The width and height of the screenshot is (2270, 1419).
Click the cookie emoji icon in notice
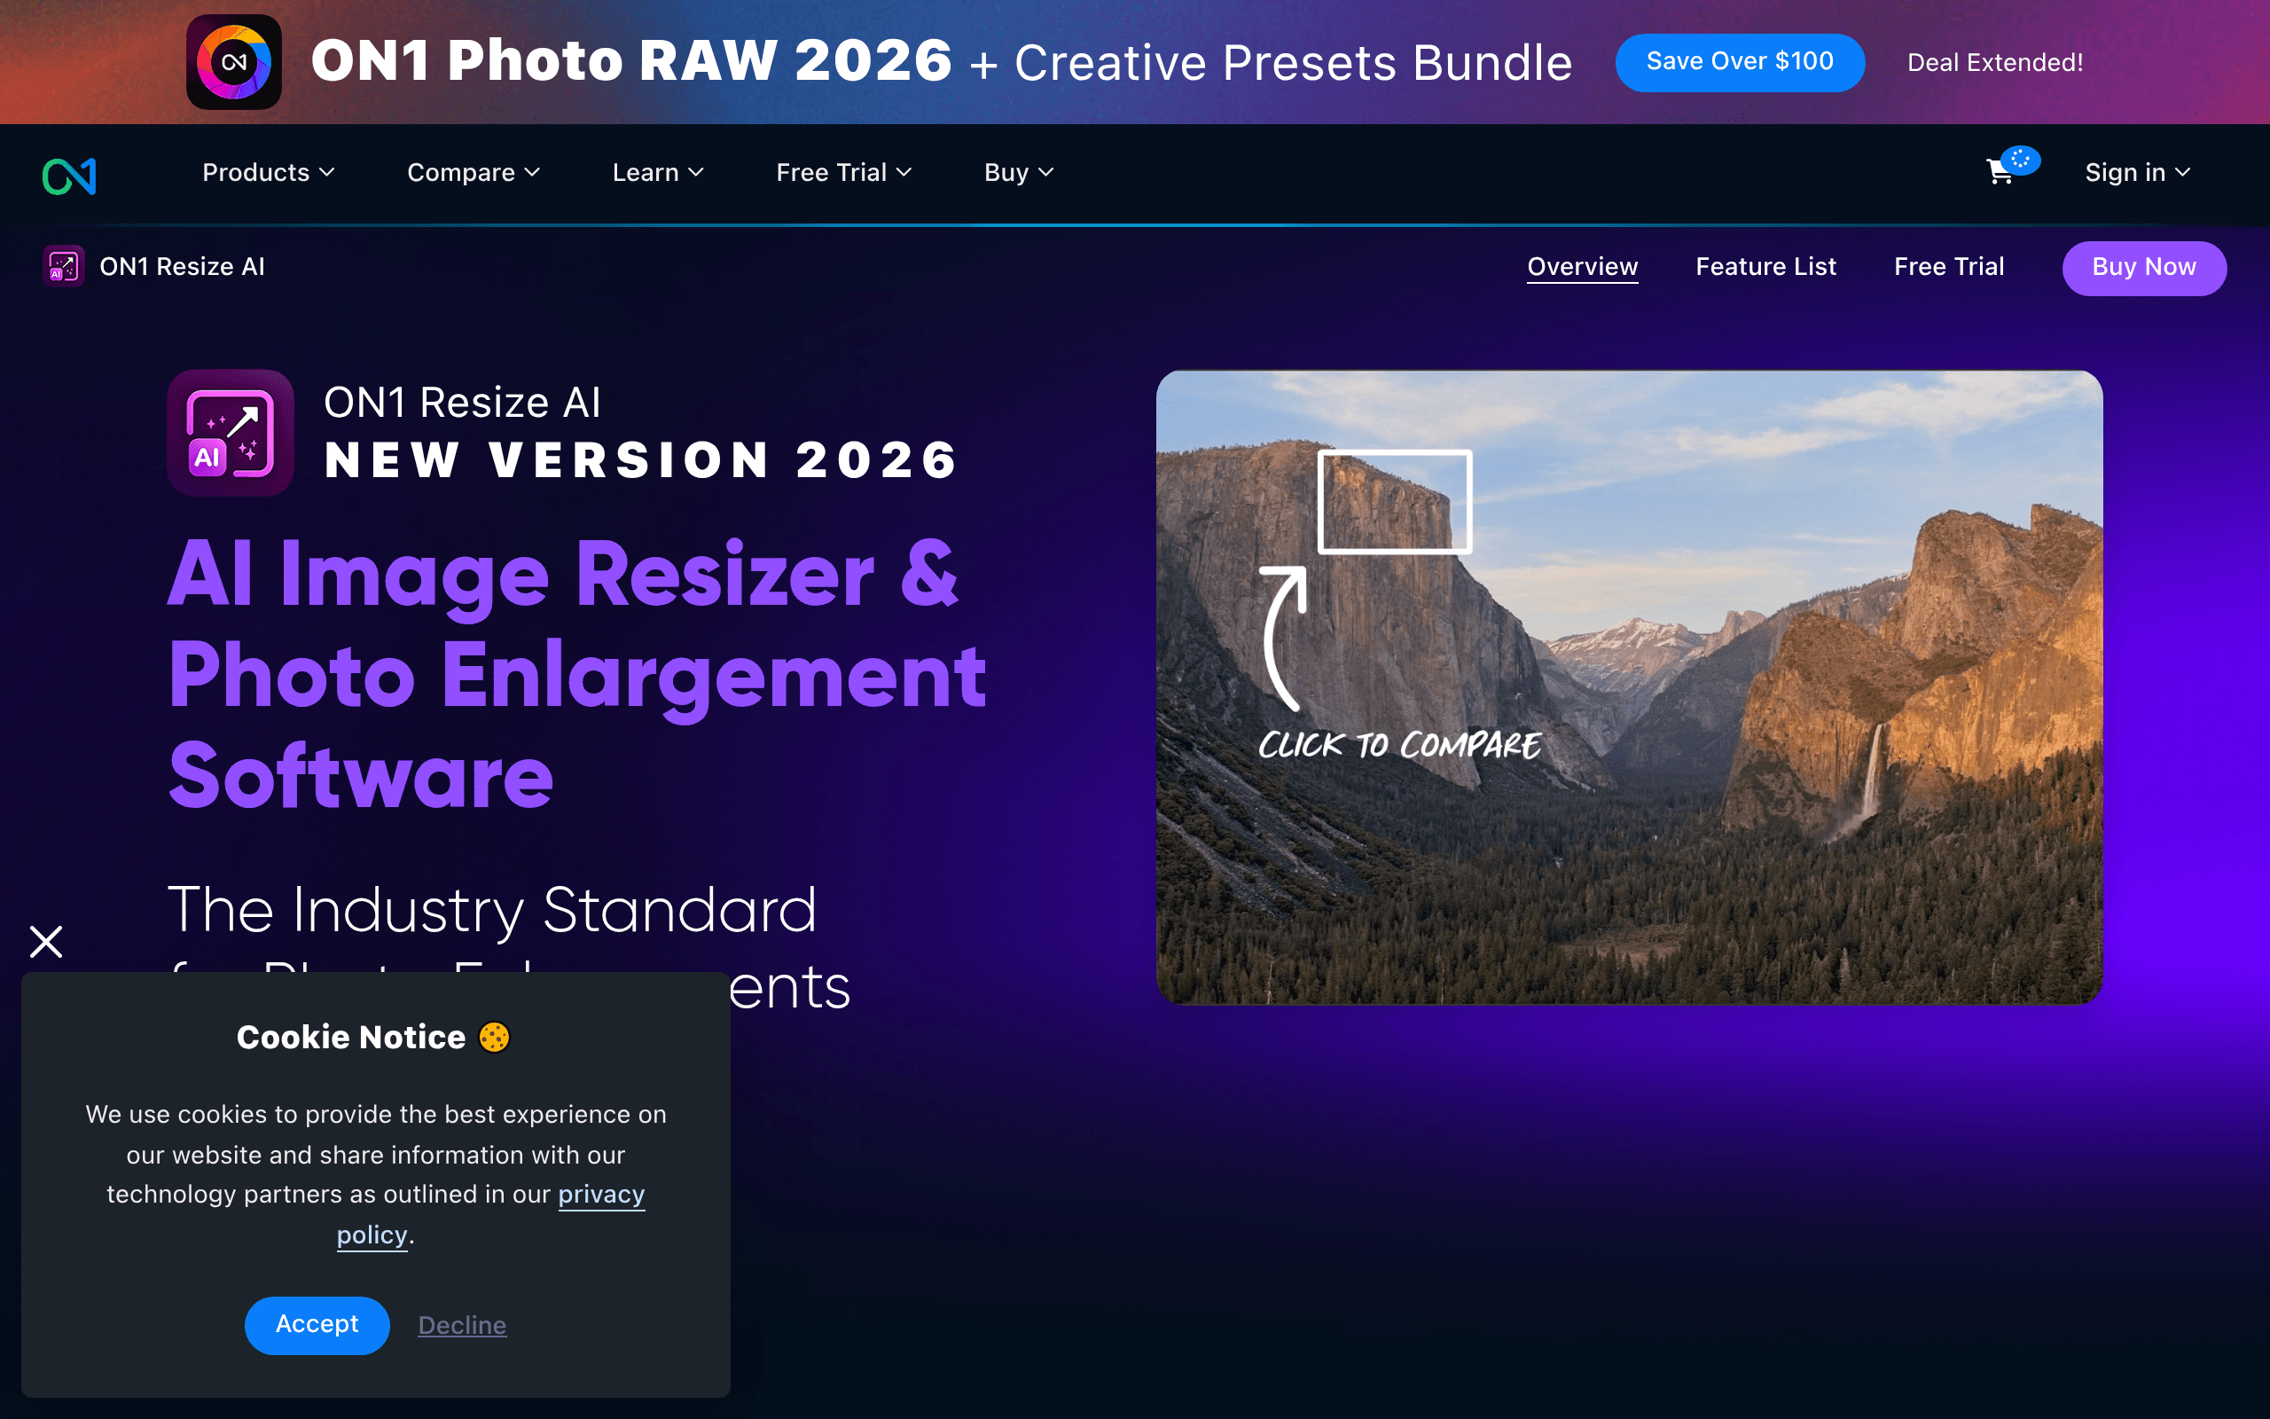pos(494,1037)
